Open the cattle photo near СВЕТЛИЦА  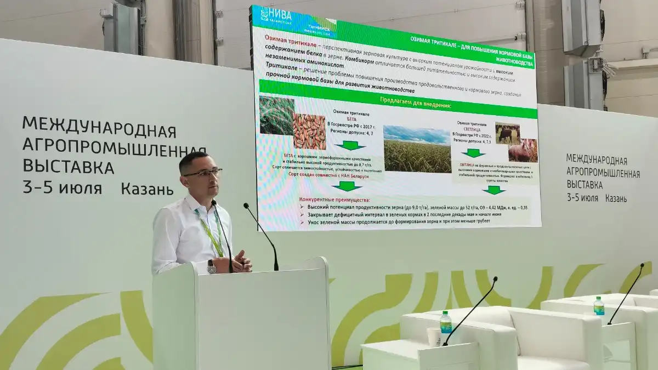pyautogui.click(x=507, y=133)
